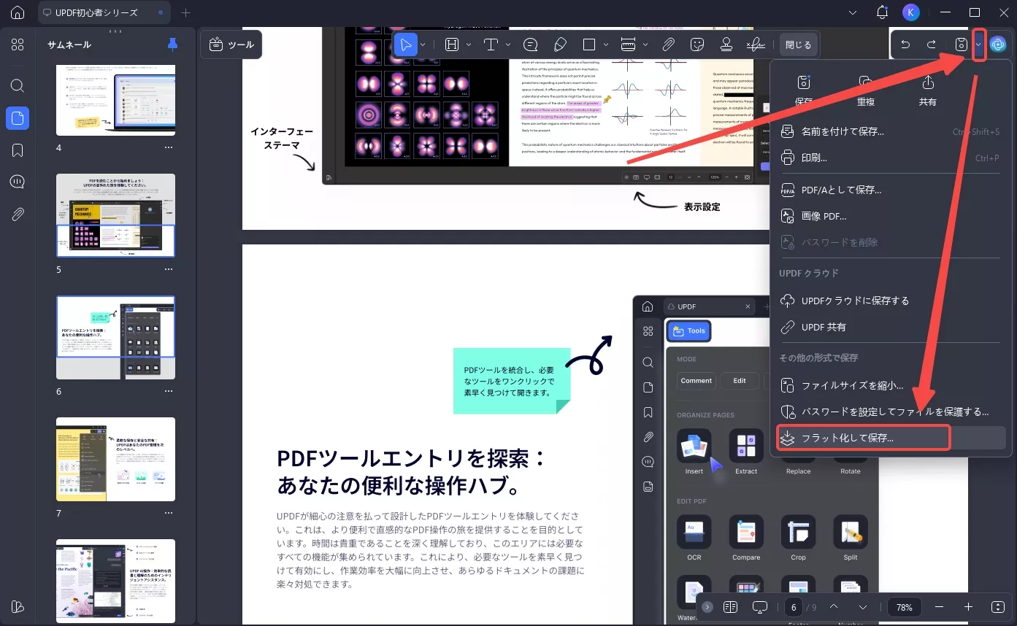Select the signature tool

point(756,45)
